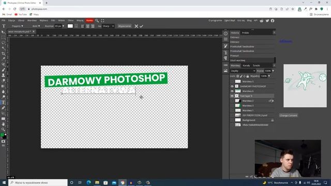This screenshot has width=331, height=186.
Task: Select the Zoom tool in toolbar
Action: (3, 129)
